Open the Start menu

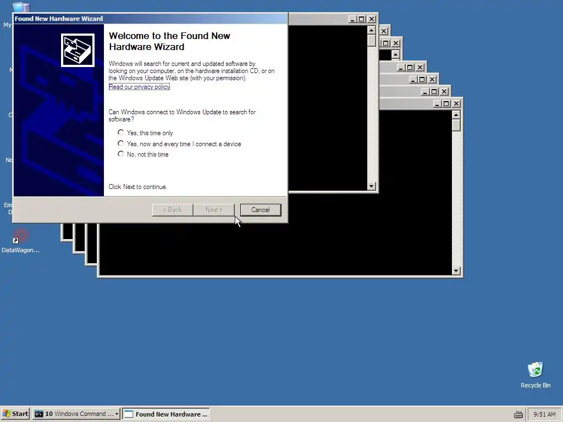[15, 414]
